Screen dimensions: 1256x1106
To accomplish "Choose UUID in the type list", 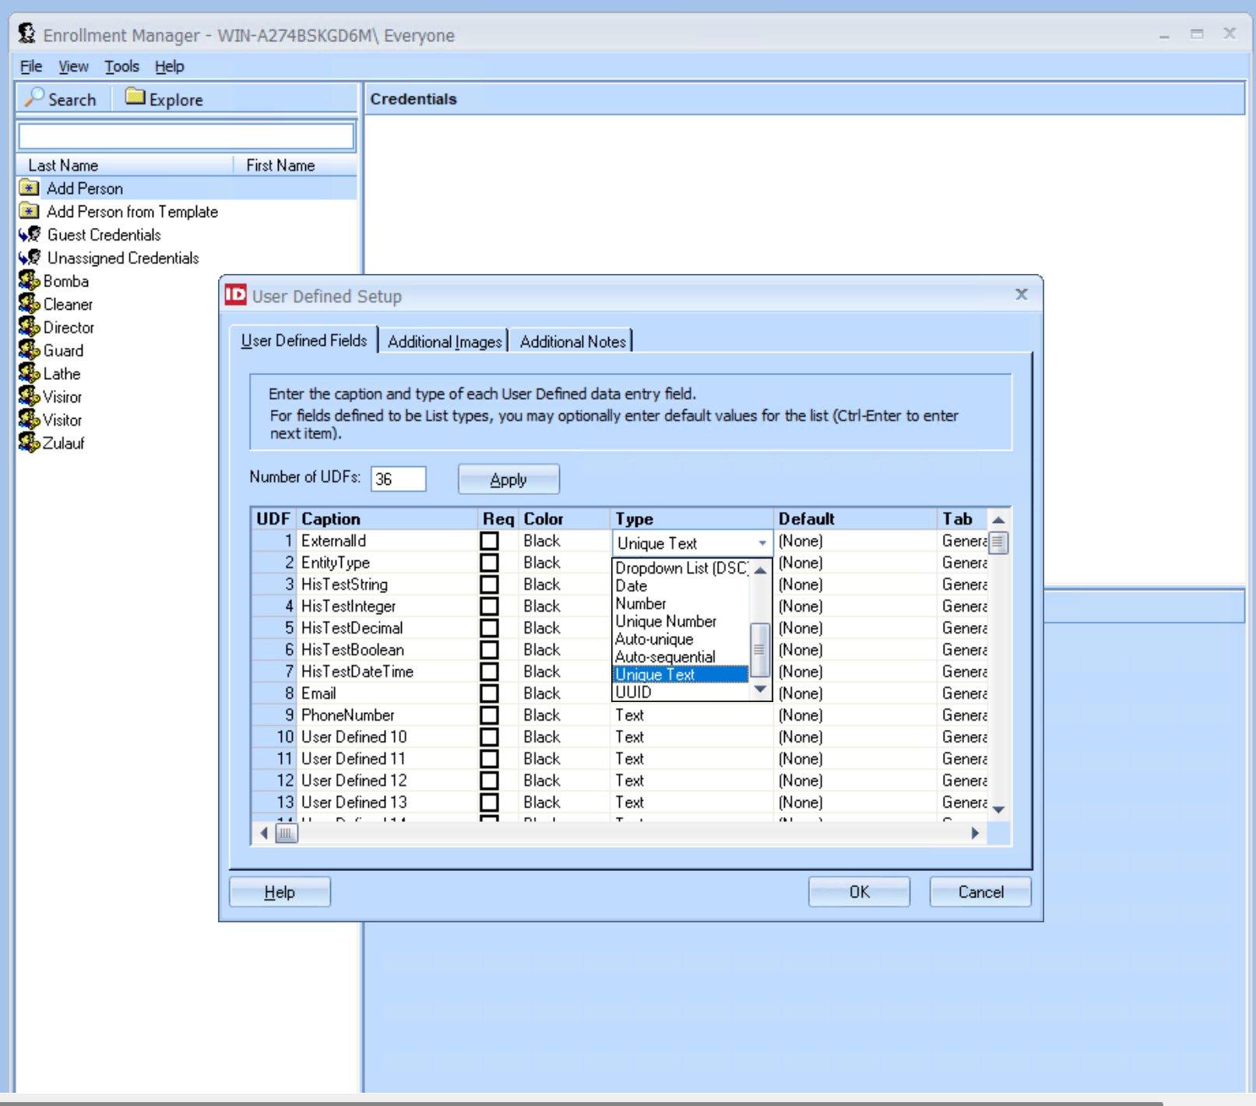I will pyautogui.click(x=680, y=693).
